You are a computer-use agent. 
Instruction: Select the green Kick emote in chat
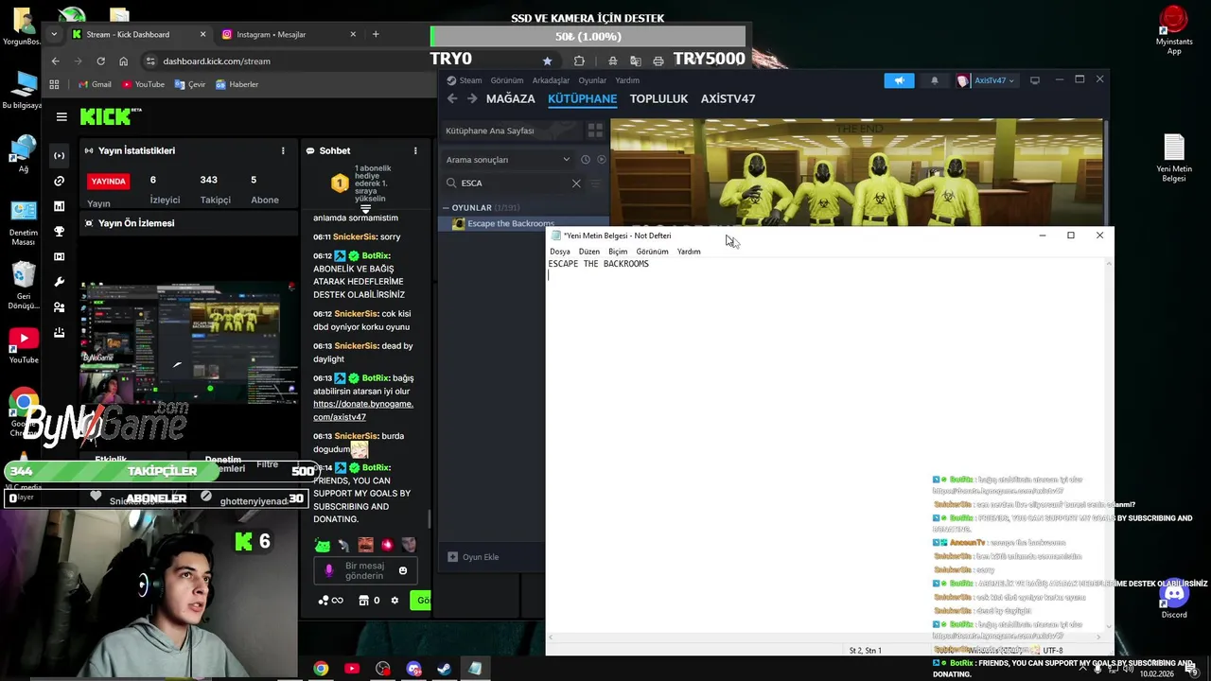[323, 545]
